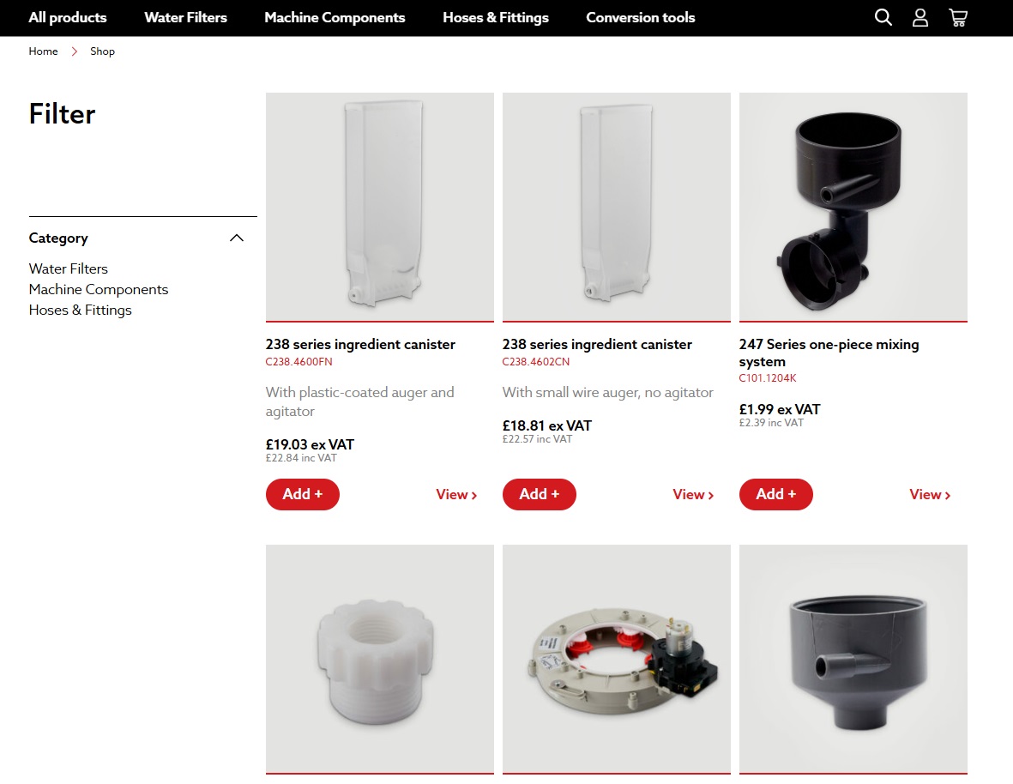Open Machine Components in top navigation
This screenshot has width=1013, height=784.
click(x=335, y=17)
